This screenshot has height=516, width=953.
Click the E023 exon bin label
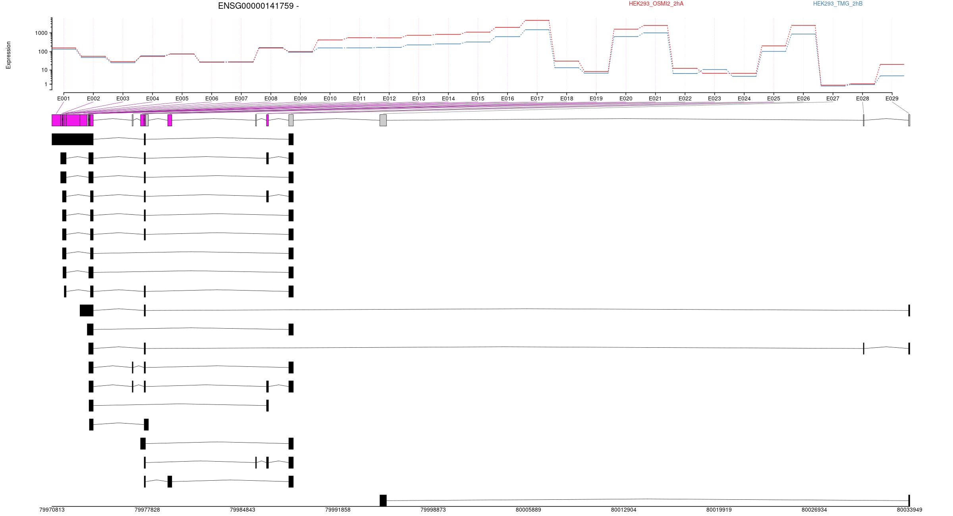pos(714,98)
